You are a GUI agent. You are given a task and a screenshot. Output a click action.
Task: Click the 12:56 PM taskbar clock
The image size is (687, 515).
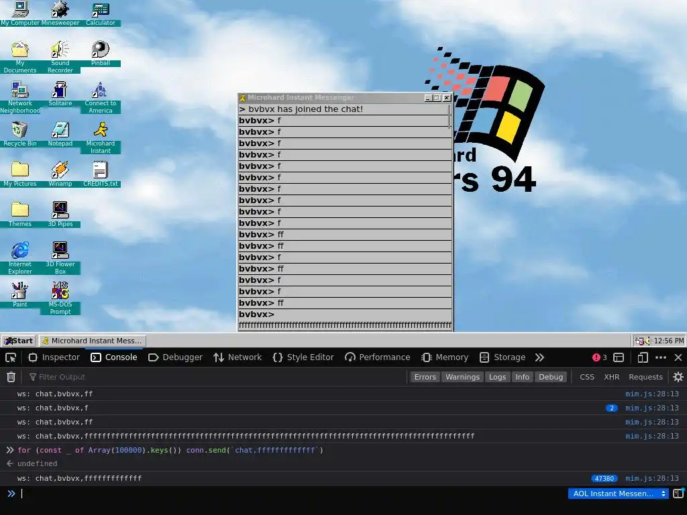click(x=669, y=341)
